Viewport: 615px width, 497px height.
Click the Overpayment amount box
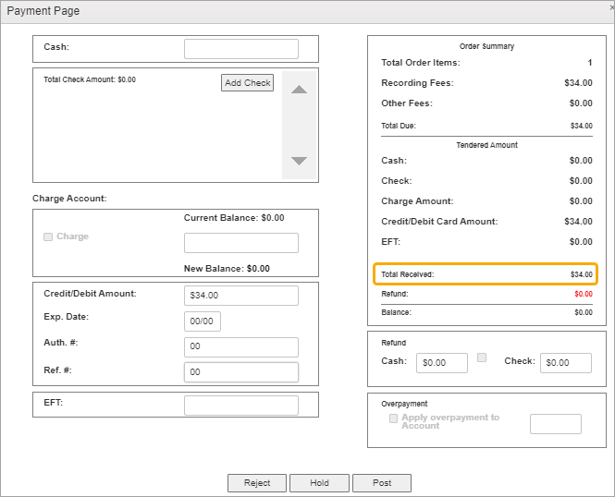(555, 424)
